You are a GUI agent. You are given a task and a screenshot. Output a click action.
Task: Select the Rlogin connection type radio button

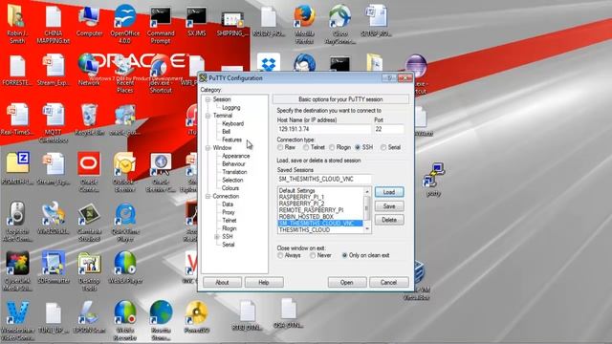[332, 147]
